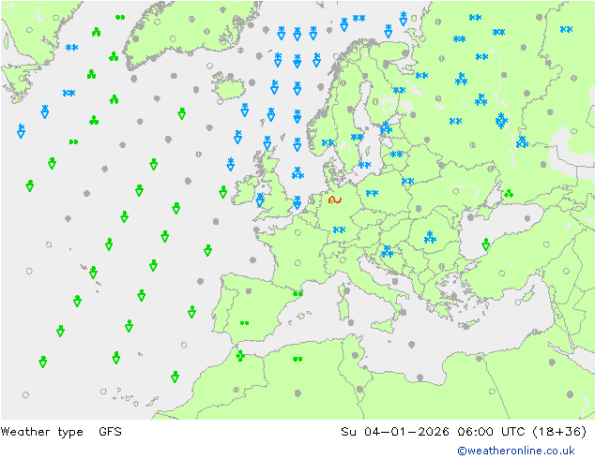Click the snow symbol over Romania
Viewport: 595px width, 459px height.
[430, 237]
